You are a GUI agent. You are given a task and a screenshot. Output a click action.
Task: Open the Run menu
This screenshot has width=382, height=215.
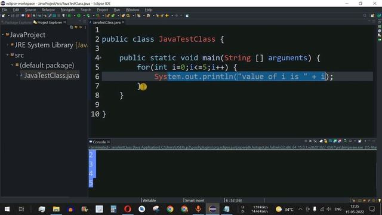(x=117, y=10)
